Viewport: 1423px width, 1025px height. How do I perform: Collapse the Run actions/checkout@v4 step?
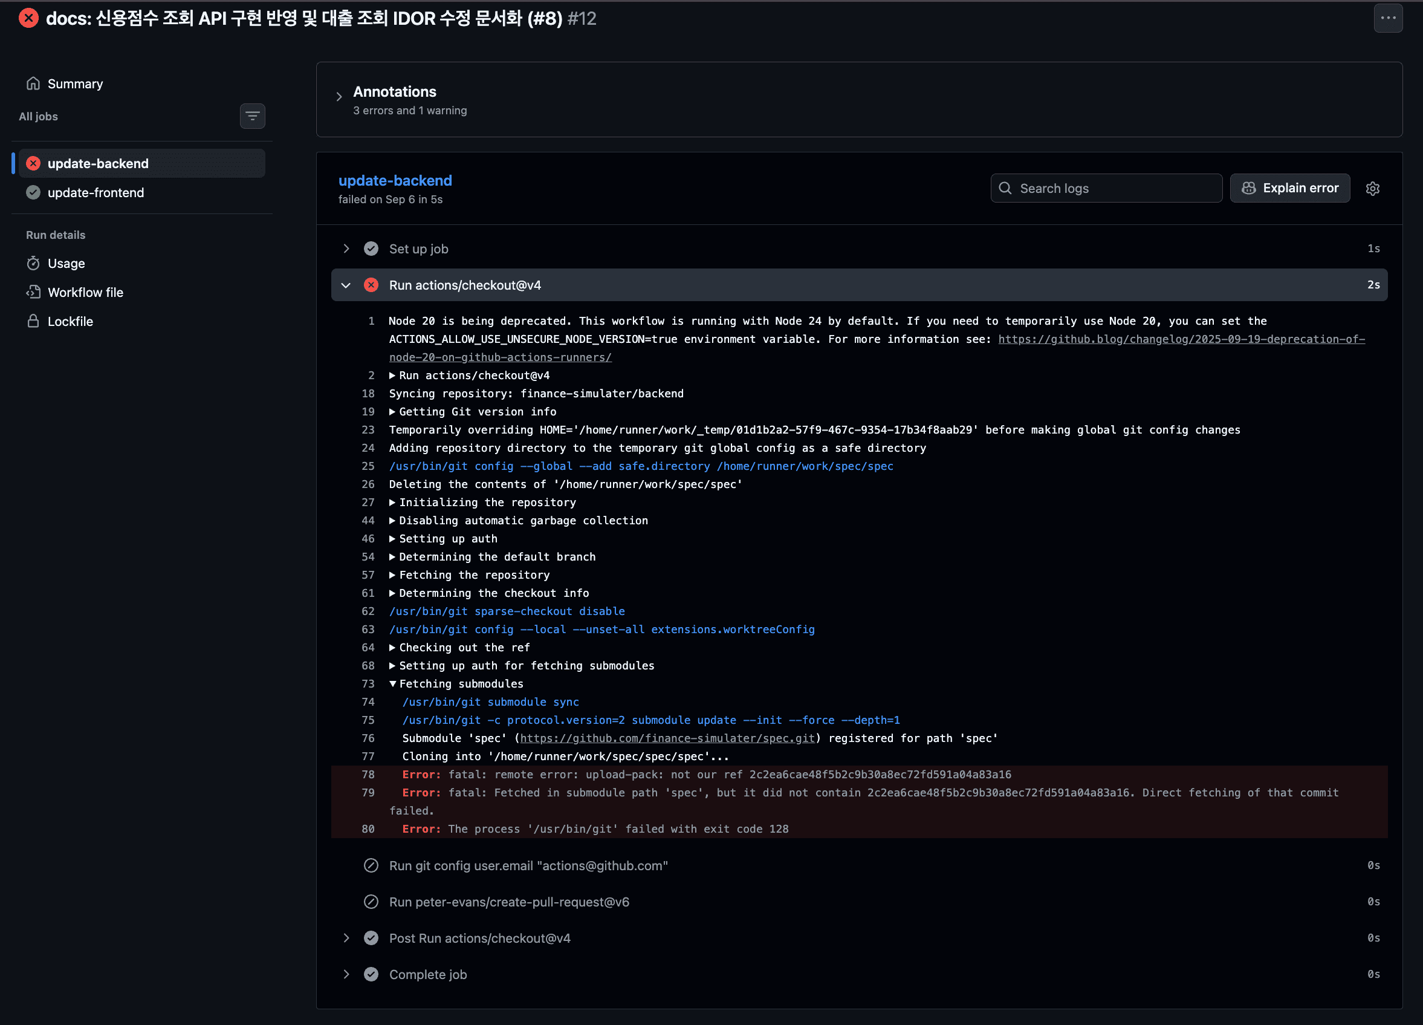(859, 285)
